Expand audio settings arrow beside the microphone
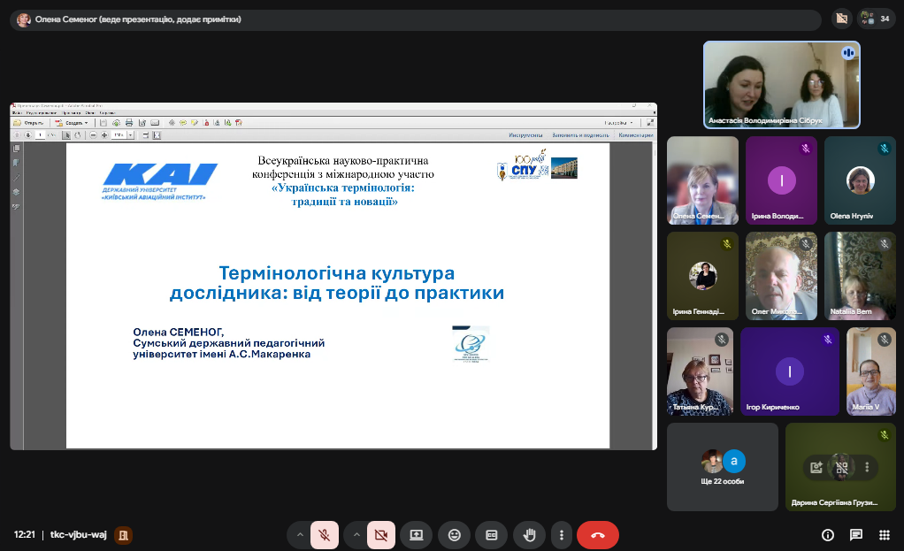 click(x=299, y=535)
